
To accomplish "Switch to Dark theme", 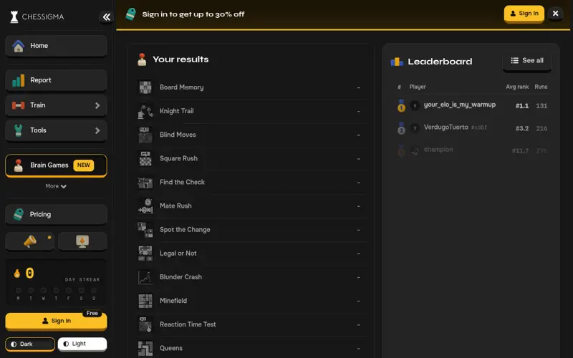I will click(x=30, y=344).
